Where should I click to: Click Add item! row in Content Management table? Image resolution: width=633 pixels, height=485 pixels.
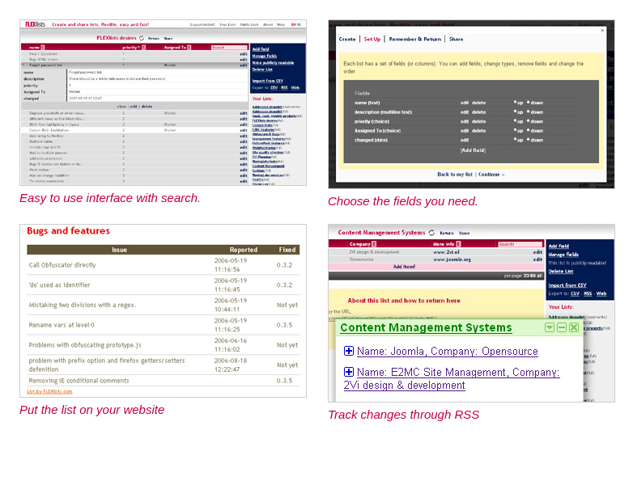[436, 267]
